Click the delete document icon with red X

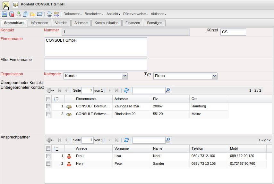coord(12,14)
